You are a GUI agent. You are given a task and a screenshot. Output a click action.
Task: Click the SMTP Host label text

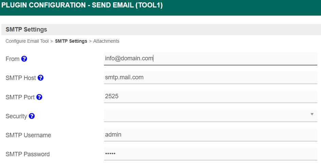point(21,78)
